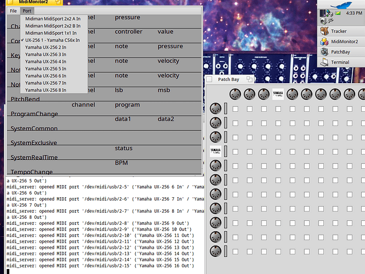Switch to Tracker in the Deskbar
Viewport: 365px width, 274px height.
(x=341, y=31)
